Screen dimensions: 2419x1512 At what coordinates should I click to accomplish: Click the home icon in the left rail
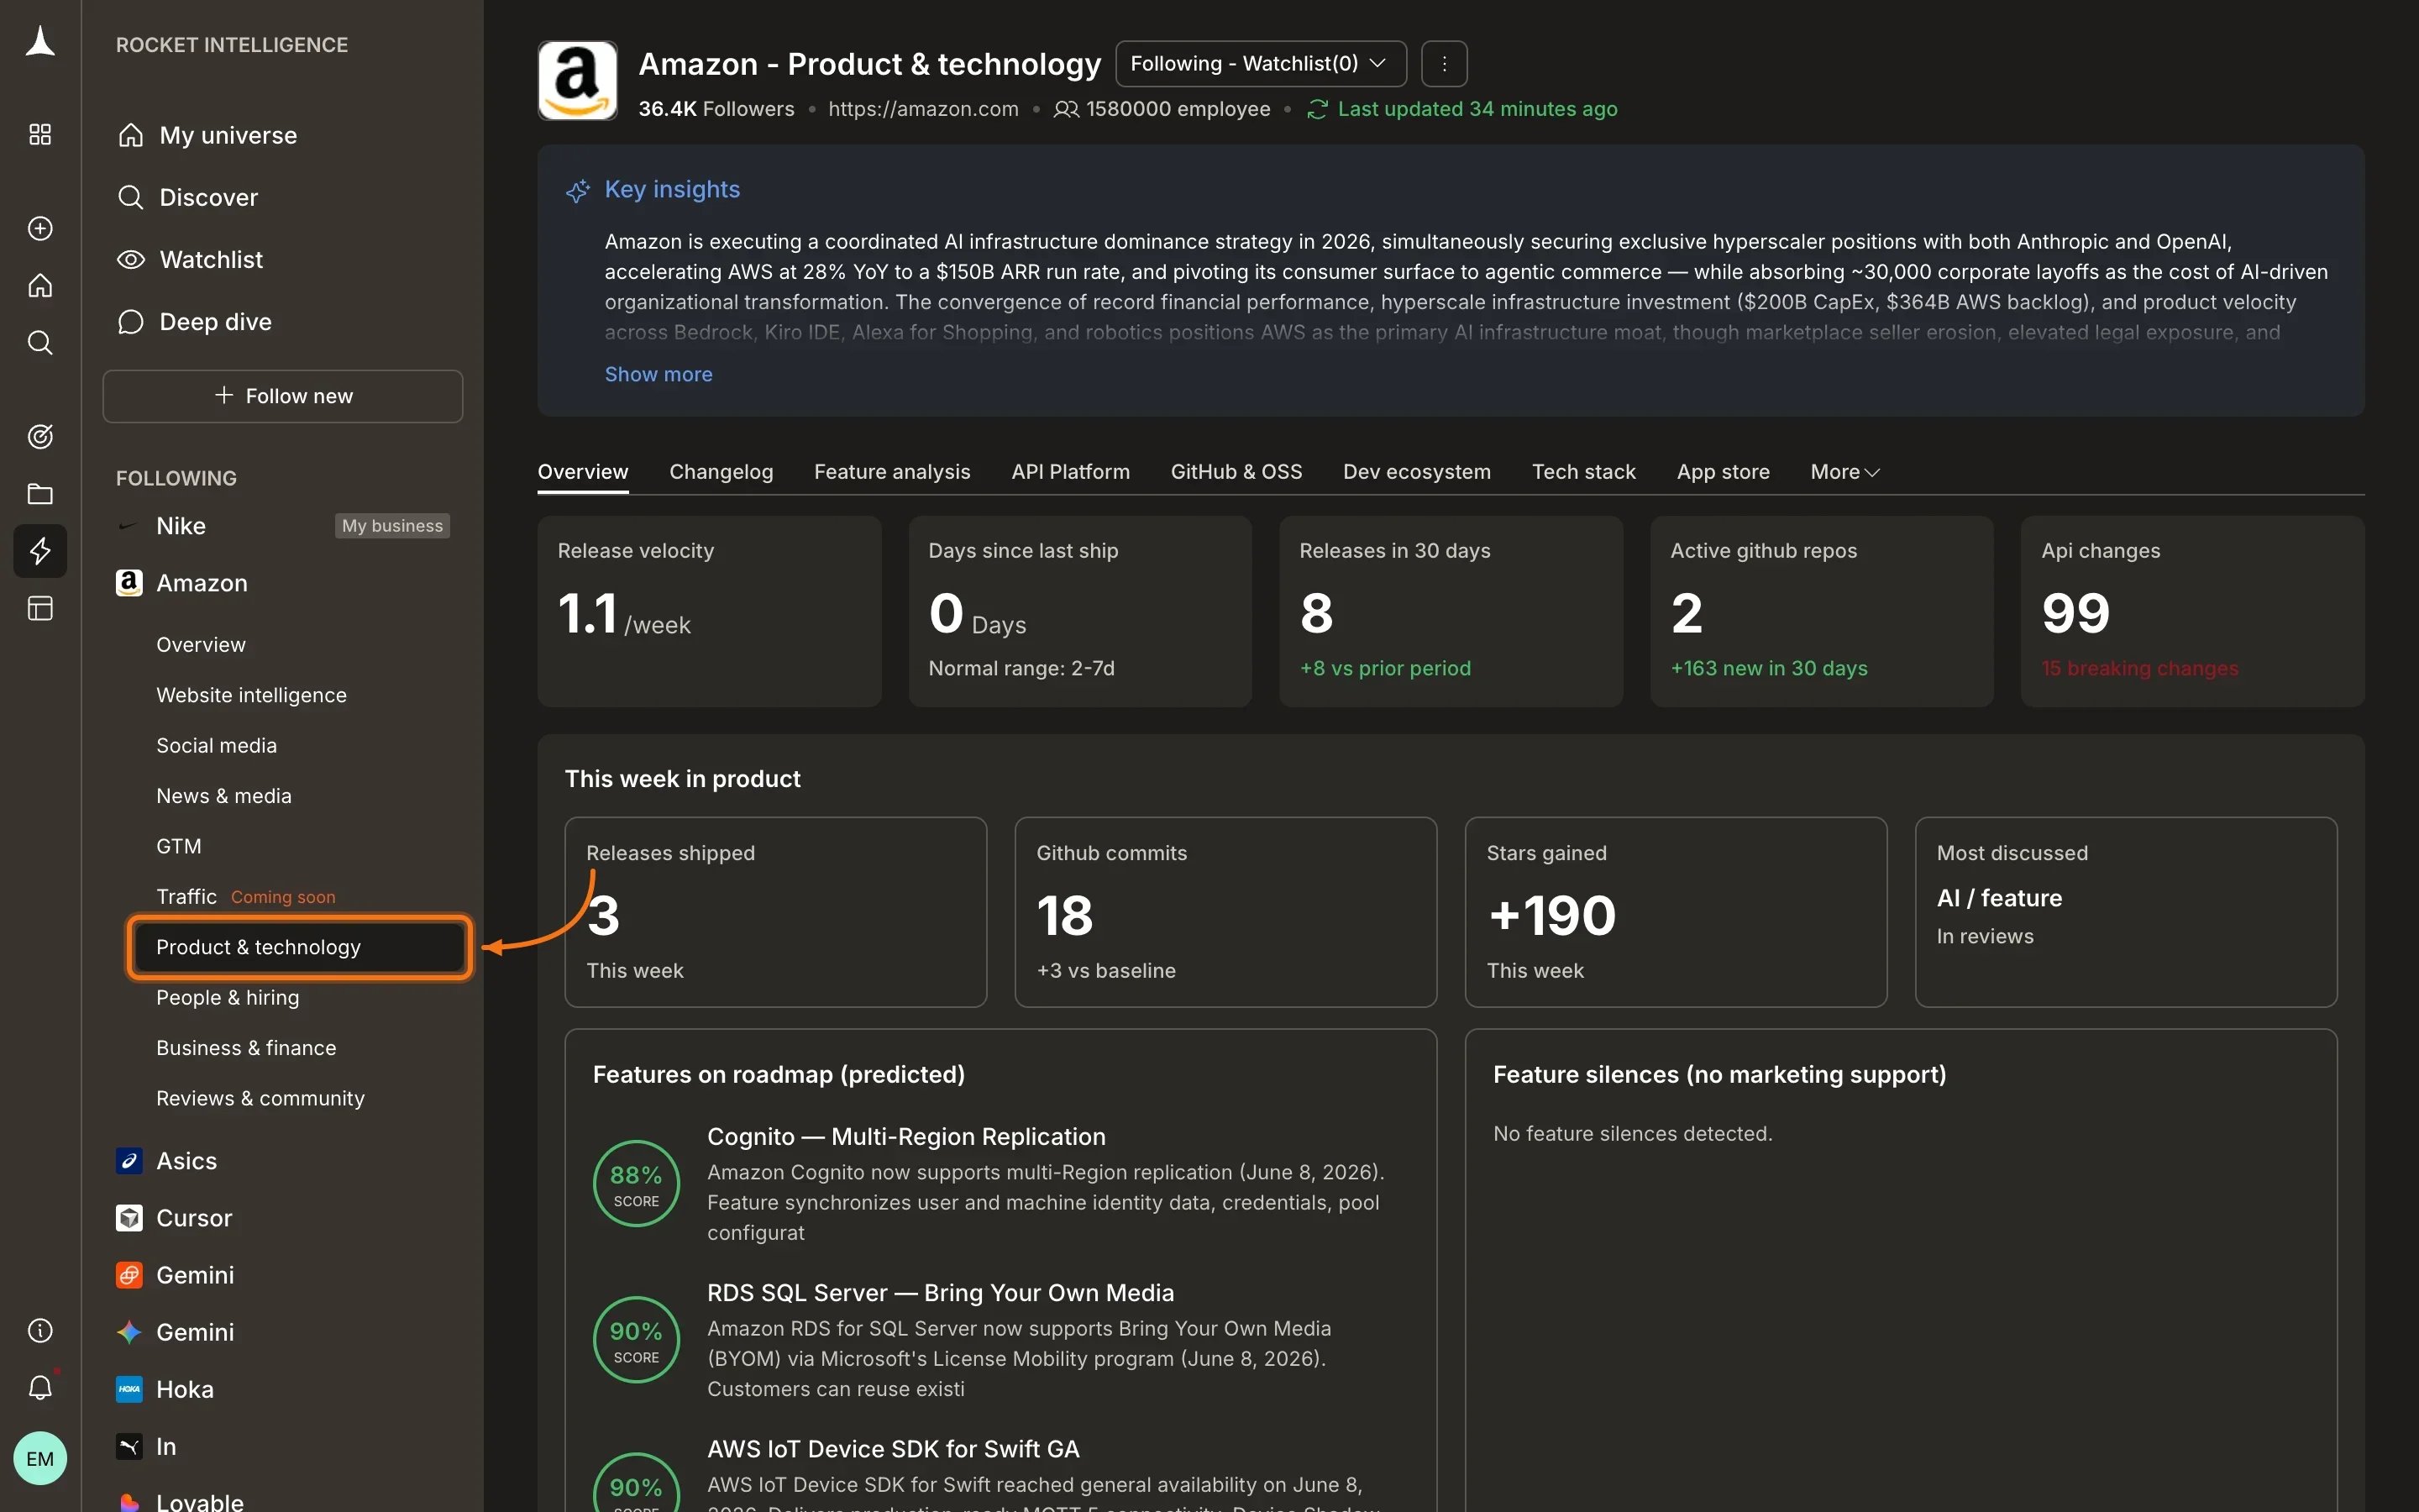click(40, 286)
